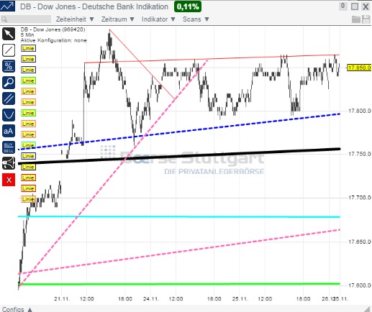Expand the Configs panel at the bottom

click(17, 309)
